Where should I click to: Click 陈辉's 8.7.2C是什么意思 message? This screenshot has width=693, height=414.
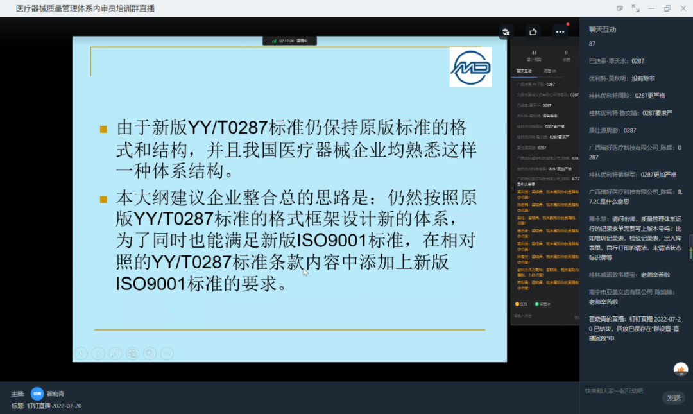click(x=635, y=197)
